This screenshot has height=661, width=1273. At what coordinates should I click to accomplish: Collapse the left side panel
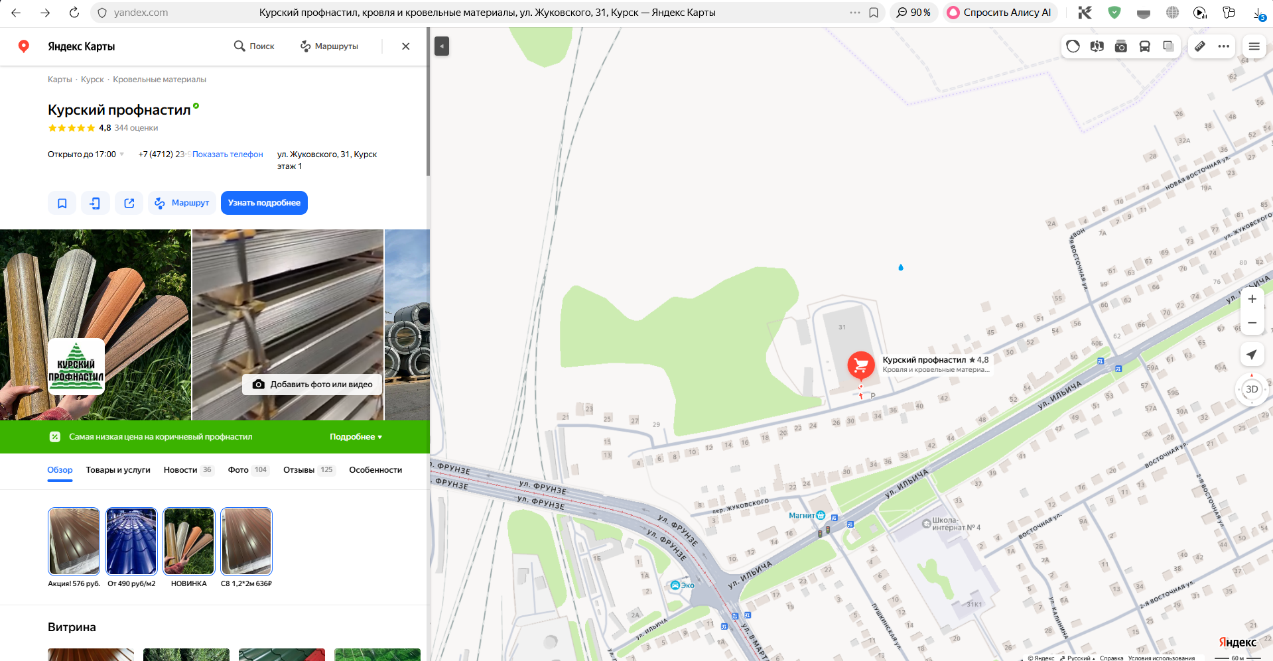click(442, 46)
